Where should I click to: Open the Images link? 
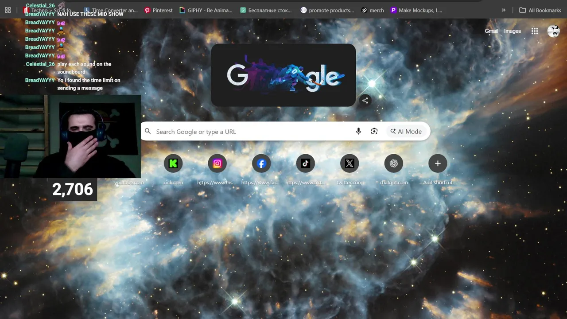pyautogui.click(x=513, y=31)
